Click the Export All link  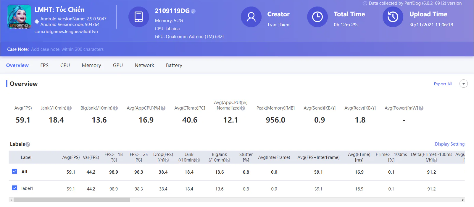443,84
